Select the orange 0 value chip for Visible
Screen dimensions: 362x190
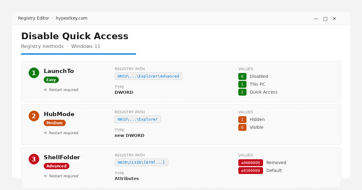tap(242, 128)
